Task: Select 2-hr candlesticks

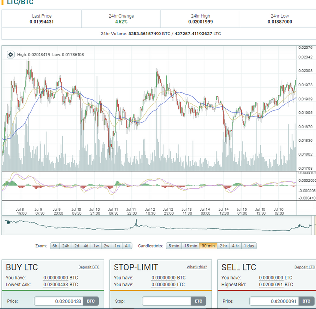Action: pos(223,246)
